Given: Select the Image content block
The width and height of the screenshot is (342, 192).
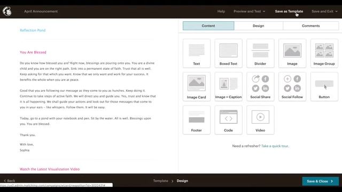Looking at the screenshot, I should pyautogui.click(x=292, y=53).
